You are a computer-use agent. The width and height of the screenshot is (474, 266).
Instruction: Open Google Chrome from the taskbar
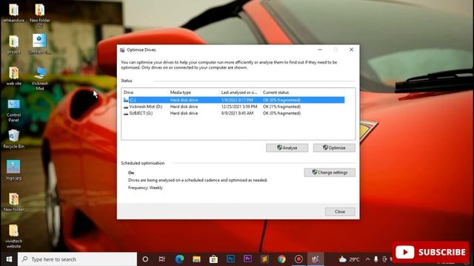point(281,259)
